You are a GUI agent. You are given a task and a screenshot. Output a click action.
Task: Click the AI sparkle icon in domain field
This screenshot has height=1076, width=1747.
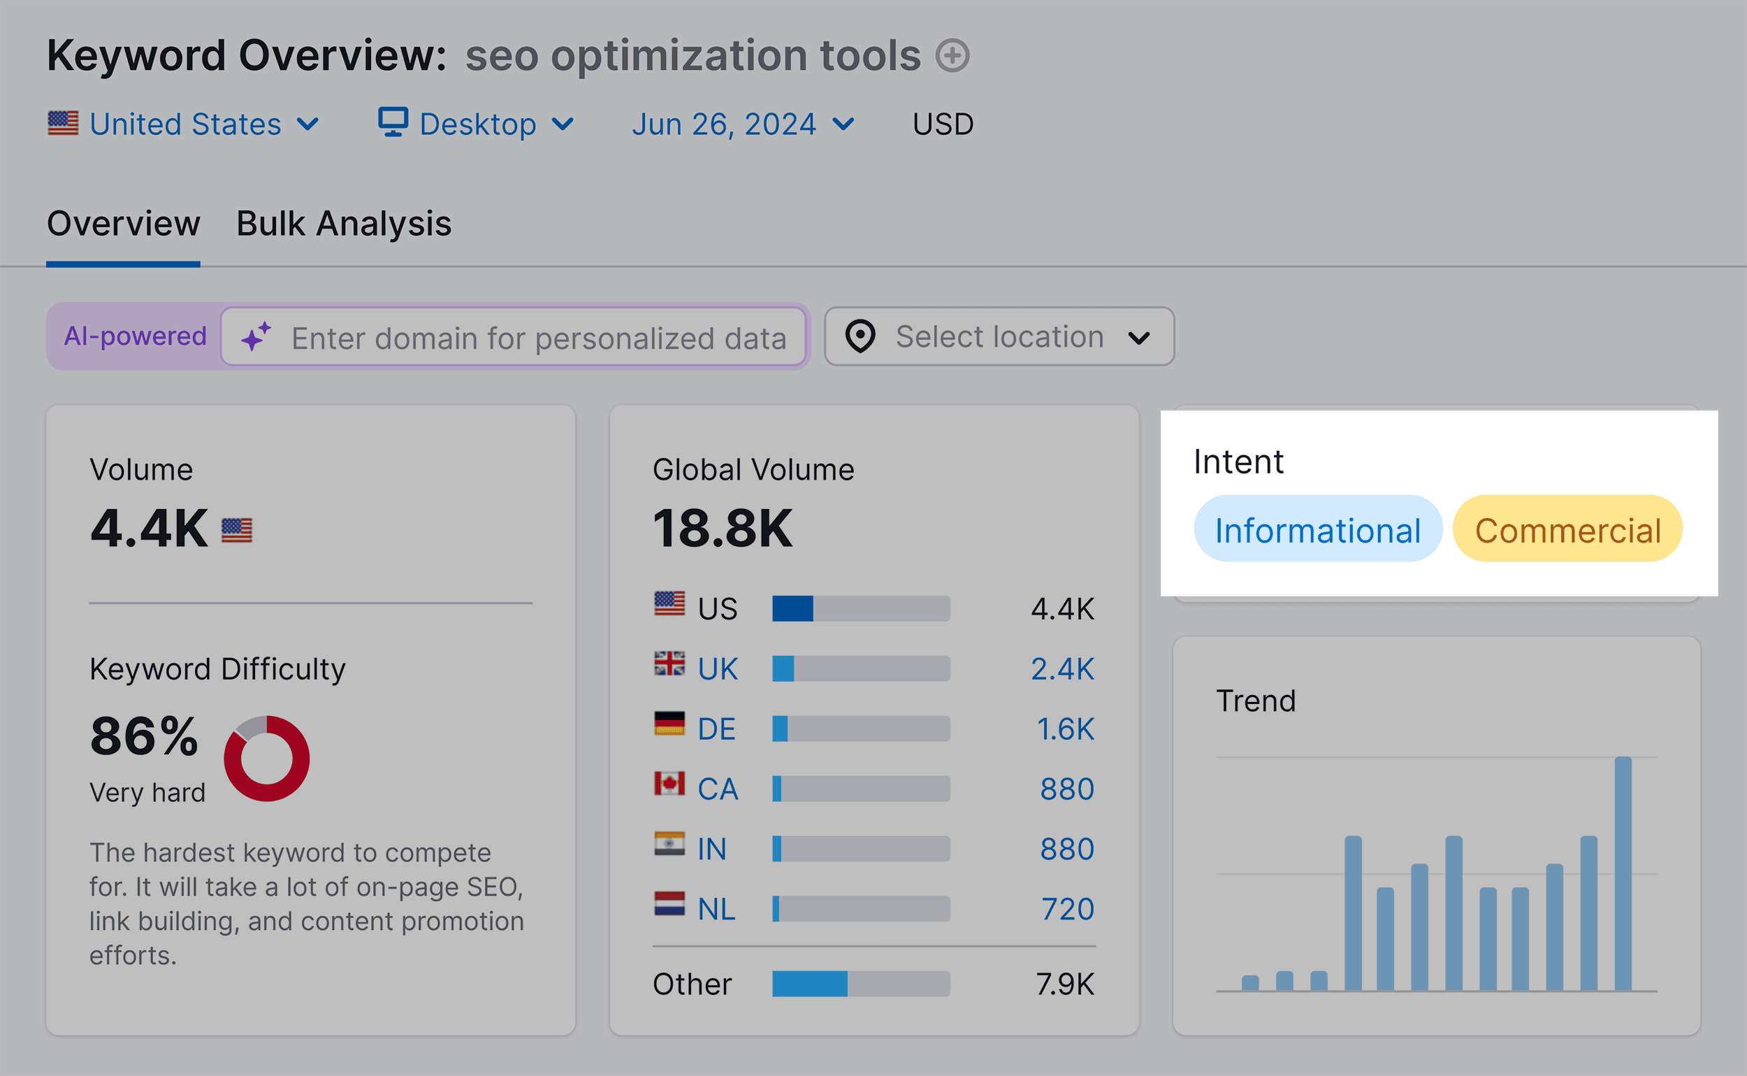click(256, 336)
